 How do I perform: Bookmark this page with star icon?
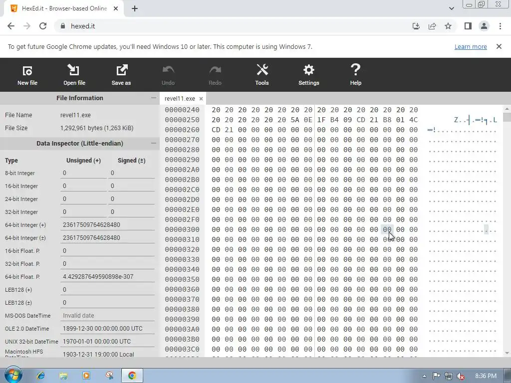coord(448,26)
